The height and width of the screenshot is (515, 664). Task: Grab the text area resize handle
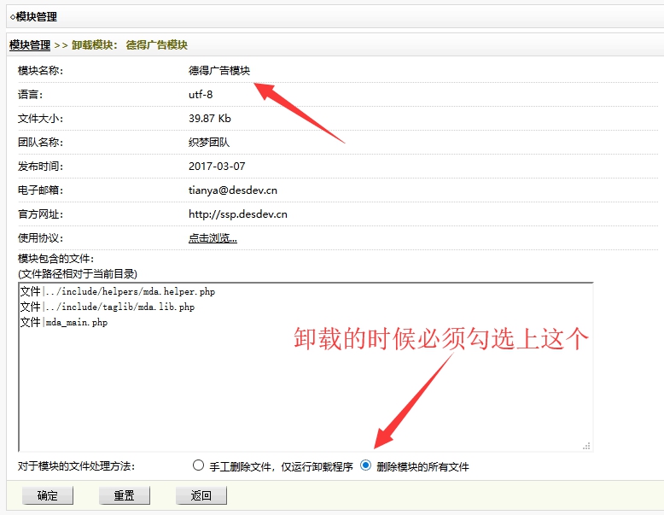[586, 445]
